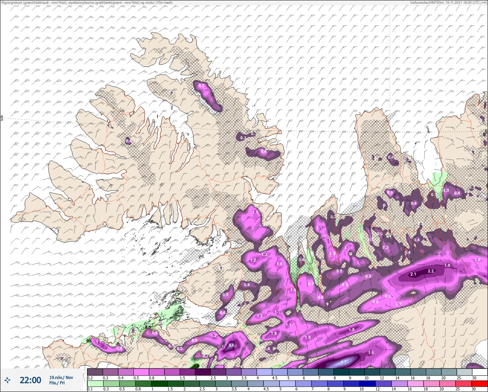Select the pale green 0.1 swatch in lower legend row
Viewport: 488px width, 392px height.
95,383
